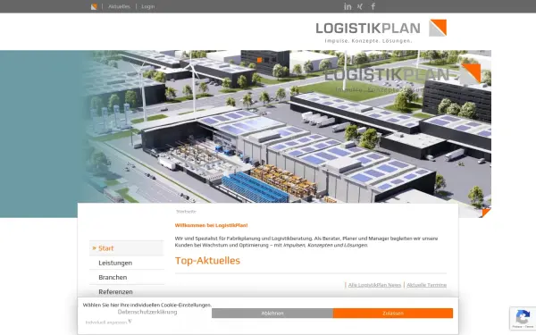Expand Individuell anpassen cookie options
This screenshot has height=335, width=536.
[x=108, y=322]
